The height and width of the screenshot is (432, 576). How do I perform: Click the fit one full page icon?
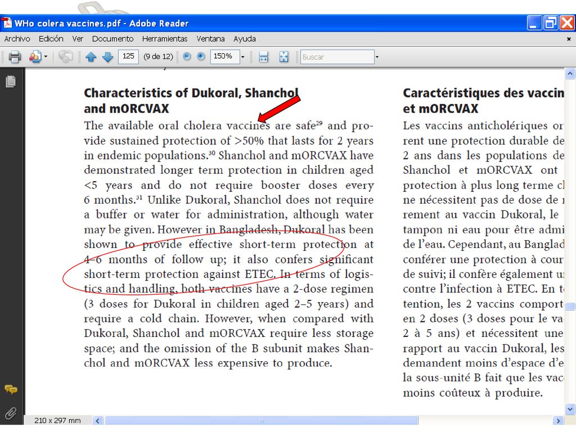coord(283,57)
